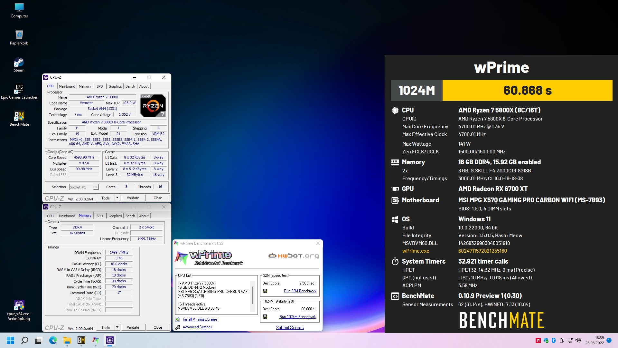This screenshot has height=348, width=618.
Task: Click the volume speaker tray icon
Action: [x=578, y=340]
